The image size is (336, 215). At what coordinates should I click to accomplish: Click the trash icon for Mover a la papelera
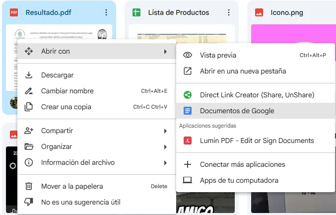click(29, 186)
